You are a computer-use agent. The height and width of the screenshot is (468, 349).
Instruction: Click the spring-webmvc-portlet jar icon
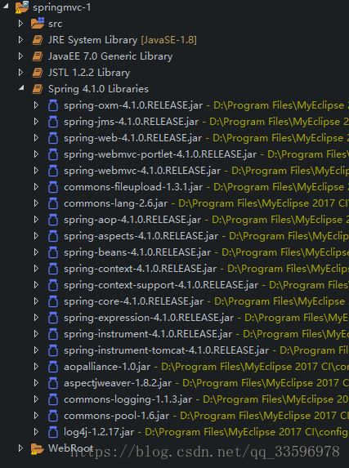pyautogui.click(x=53, y=154)
